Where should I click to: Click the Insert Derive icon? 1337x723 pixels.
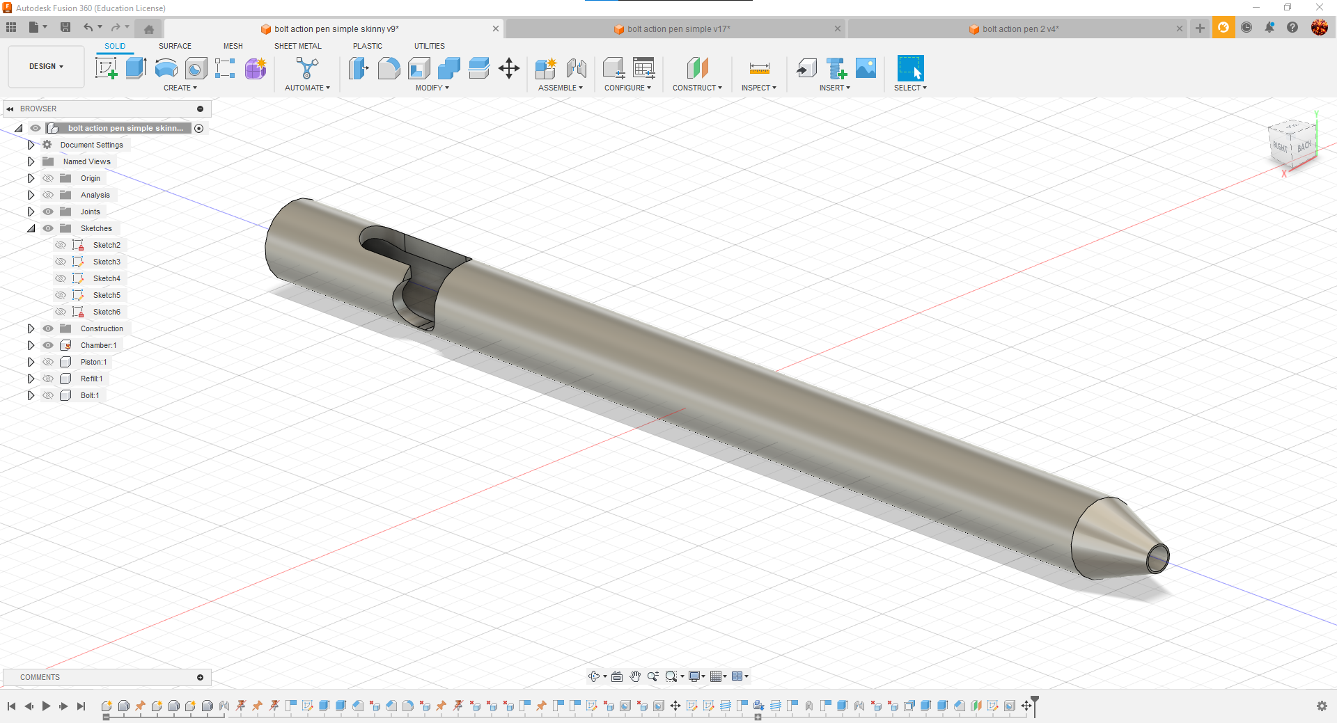(806, 68)
